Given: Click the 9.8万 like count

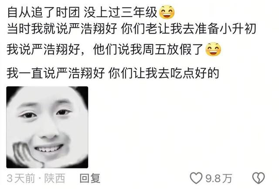Looking at the screenshot, I should [x=219, y=179].
